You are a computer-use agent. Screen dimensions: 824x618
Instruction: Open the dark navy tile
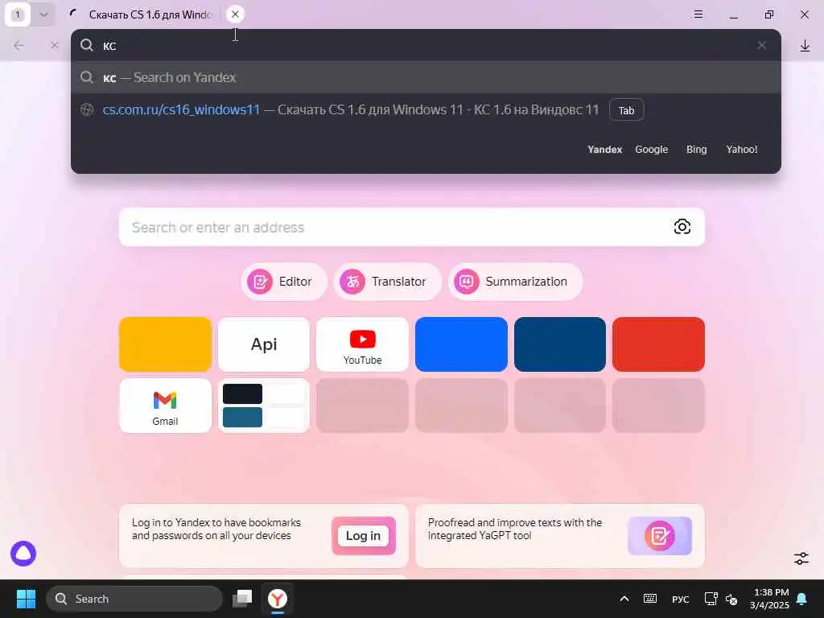[560, 344]
